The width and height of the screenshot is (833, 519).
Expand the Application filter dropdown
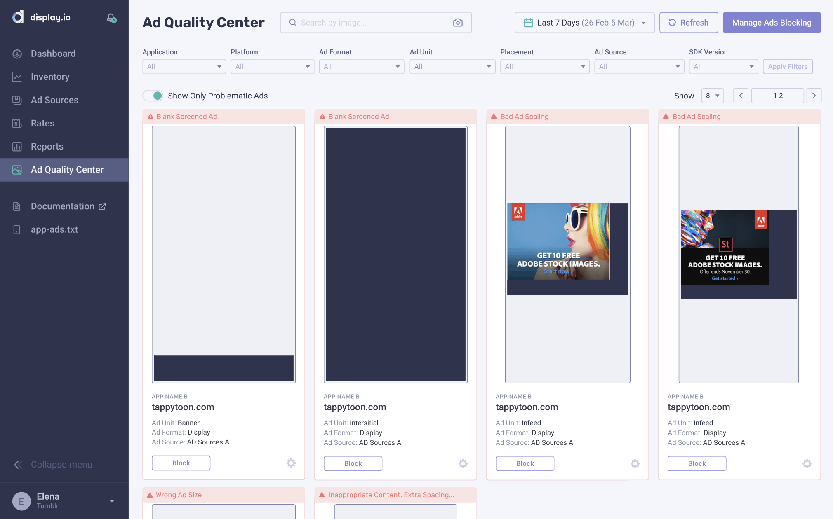tap(184, 67)
